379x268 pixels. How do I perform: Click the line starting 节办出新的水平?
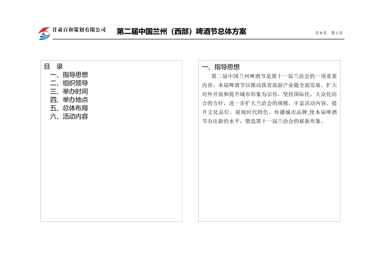click(x=263, y=121)
